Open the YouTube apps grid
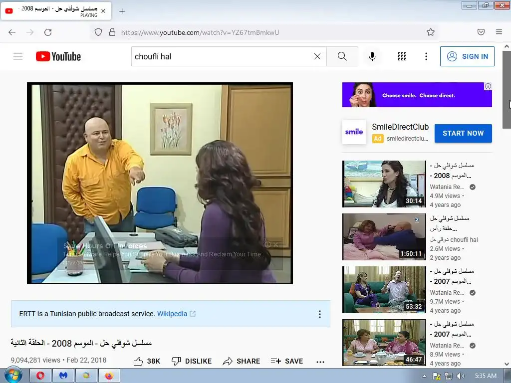 (x=402, y=56)
